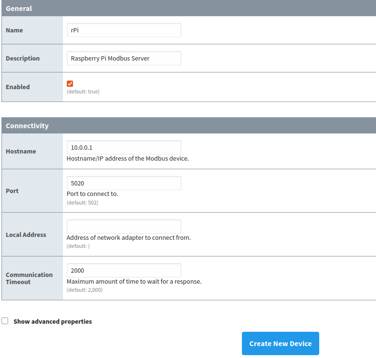This screenshot has width=376, height=358.
Task: Click the Connectivity section header
Action: click(x=27, y=126)
